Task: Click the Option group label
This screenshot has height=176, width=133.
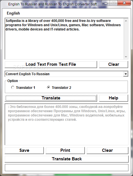Action: point(13,81)
